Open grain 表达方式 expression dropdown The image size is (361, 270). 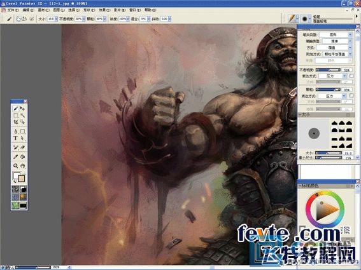coord(333,95)
